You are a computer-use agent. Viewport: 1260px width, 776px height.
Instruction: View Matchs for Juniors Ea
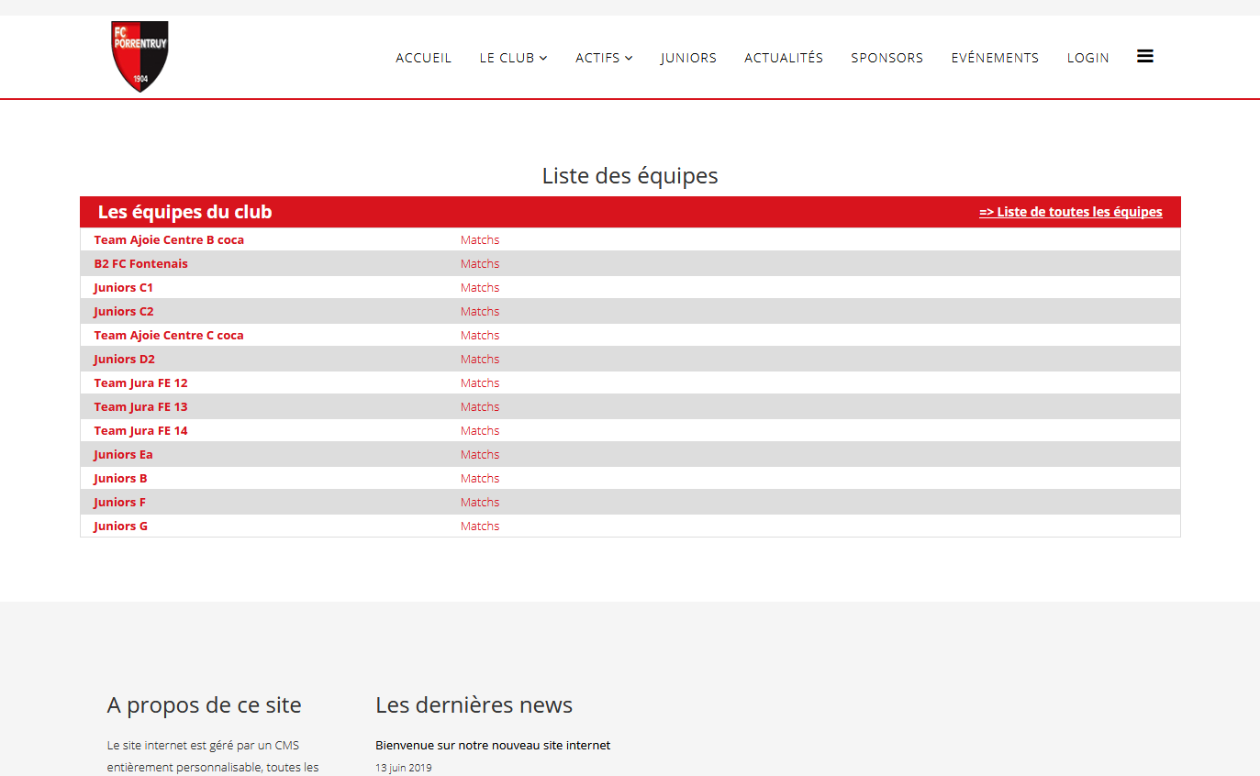[x=480, y=454]
